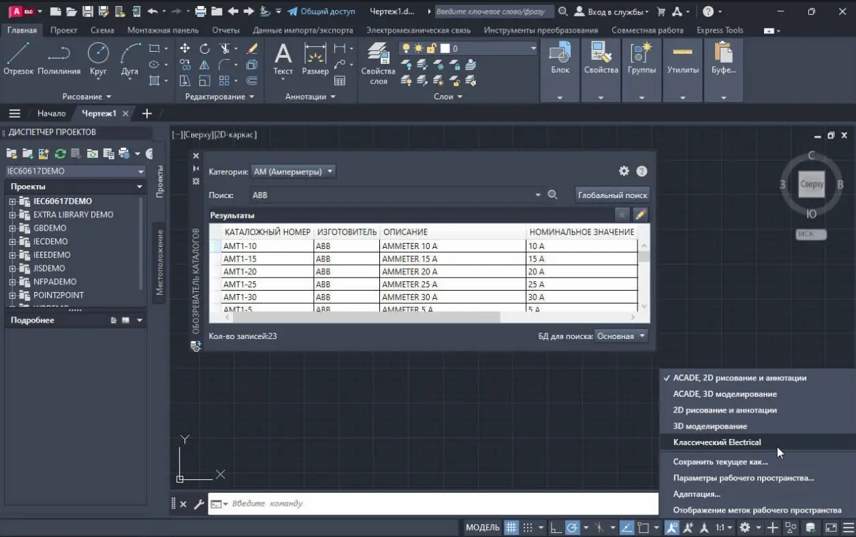The image size is (856, 537).
Task: Click the Глобальный поиск button
Action: point(612,195)
